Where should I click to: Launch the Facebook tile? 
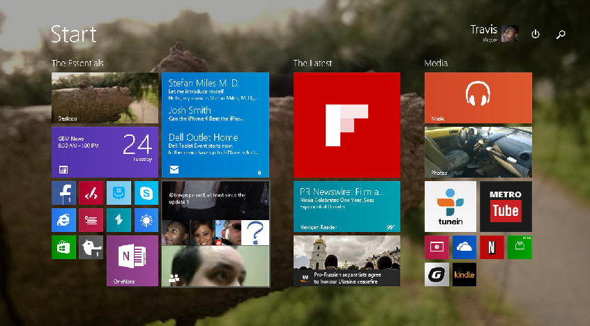click(63, 193)
